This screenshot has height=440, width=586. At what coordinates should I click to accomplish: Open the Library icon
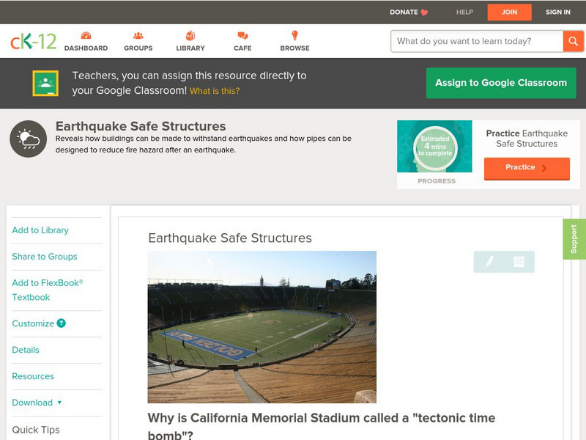[x=190, y=36]
